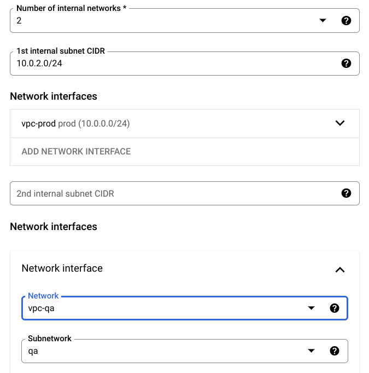Click the first Network interfaces heading
369x373 pixels.
pos(54,96)
